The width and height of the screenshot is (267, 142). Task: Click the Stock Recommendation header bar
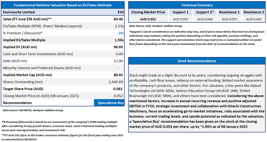tap(197, 61)
